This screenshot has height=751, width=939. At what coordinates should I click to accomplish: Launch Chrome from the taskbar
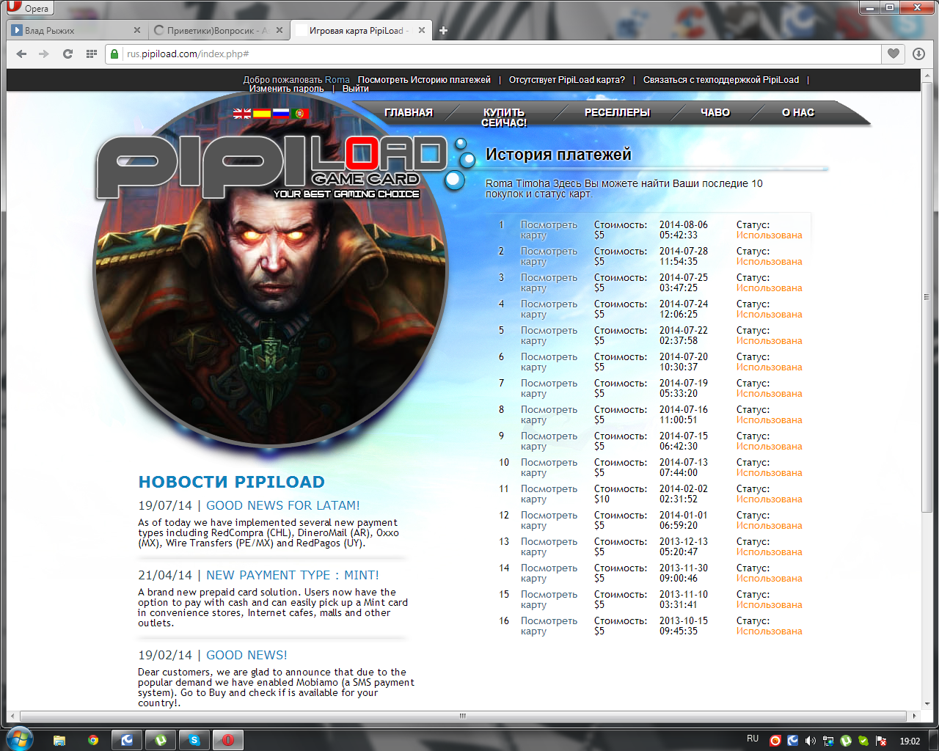coord(93,740)
